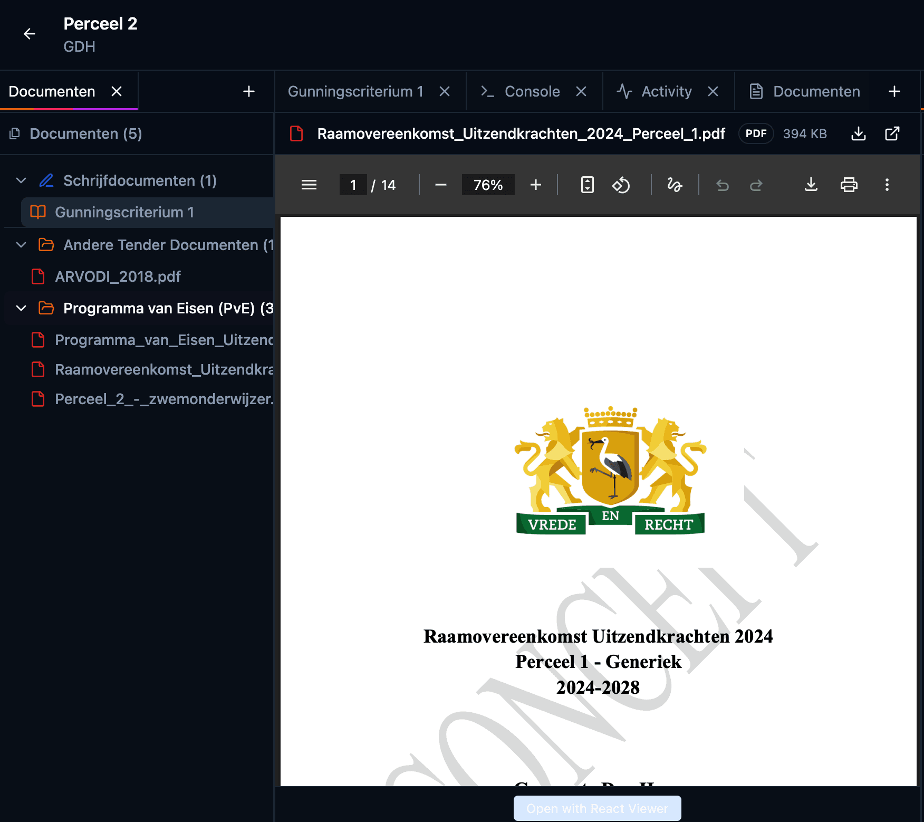This screenshot has width=924, height=822.
Task: Download the PDF from file header
Action: pos(859,133)
